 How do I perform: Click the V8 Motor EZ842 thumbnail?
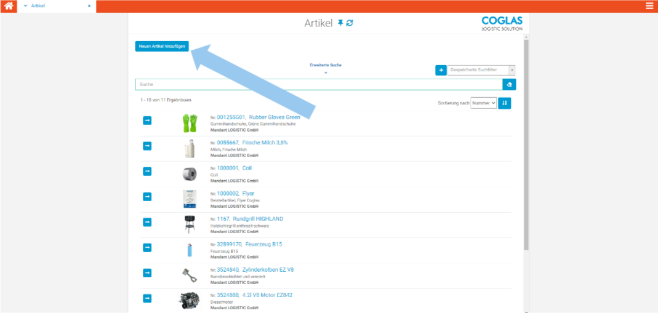pyautogui.click(x=189, y=300)
